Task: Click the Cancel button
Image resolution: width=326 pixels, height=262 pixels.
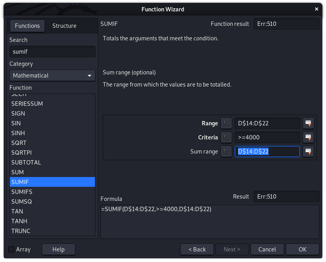Action: [x=267, y=249]
